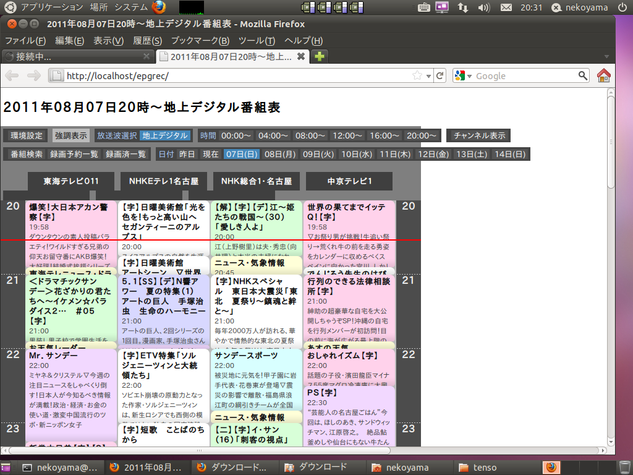Open the Trash icon in the bottom panel
The height and width of the screenshot is (475, 633).
click(624, 467)
